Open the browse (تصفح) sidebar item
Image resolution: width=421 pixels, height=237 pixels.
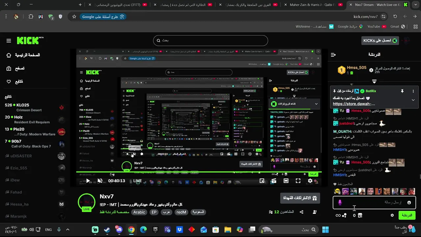click(x=16, y=68)
